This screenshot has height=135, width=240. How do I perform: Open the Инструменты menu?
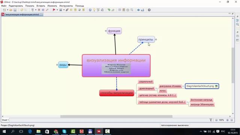pyautogui.click(x=66, y=6)
